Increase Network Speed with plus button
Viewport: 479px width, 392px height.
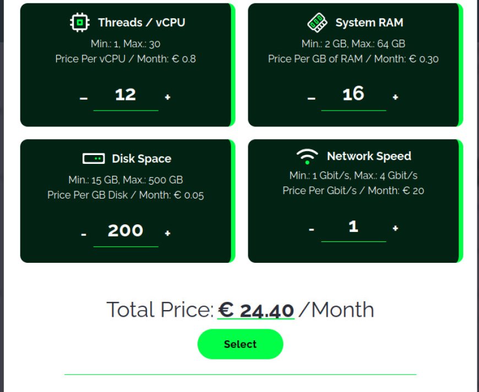tap(395, 228)
